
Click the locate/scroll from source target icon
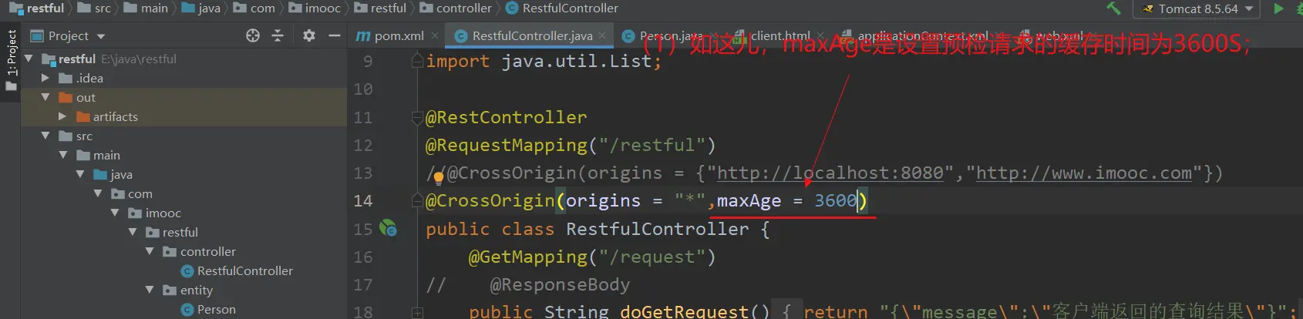pos(253,35)
